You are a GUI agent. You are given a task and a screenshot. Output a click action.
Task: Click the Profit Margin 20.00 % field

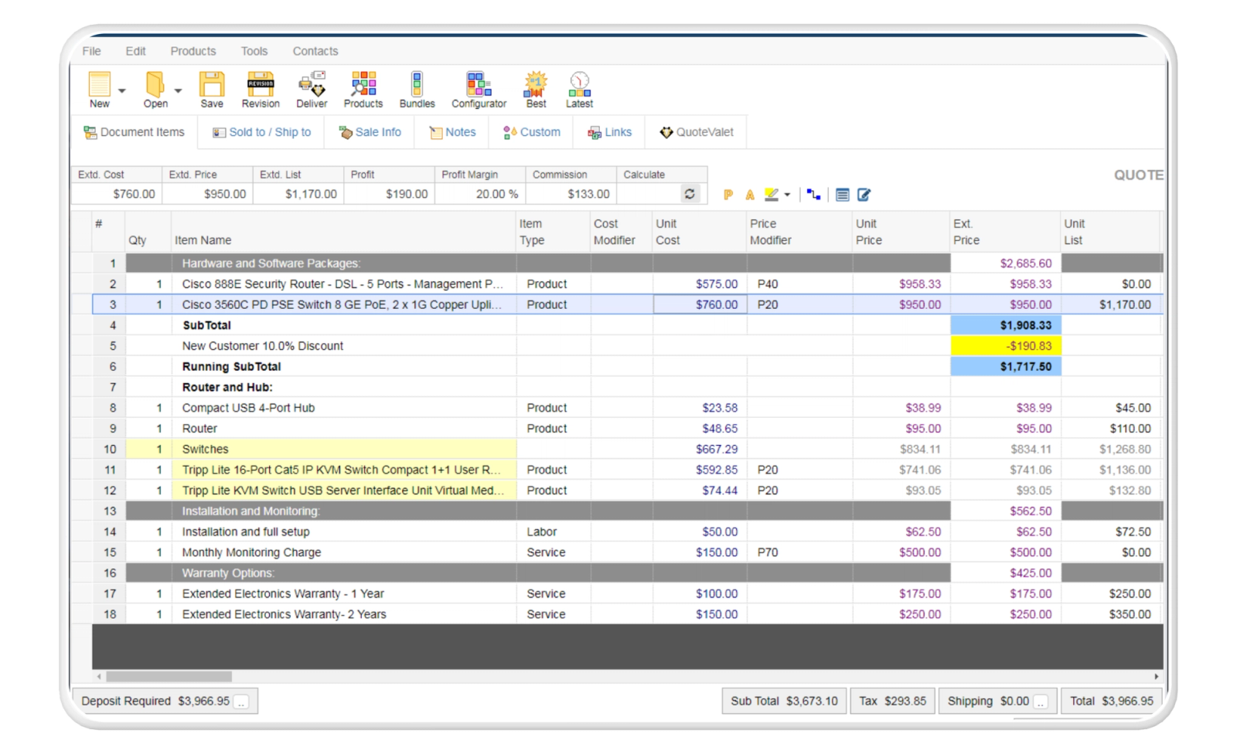[480, 194]
